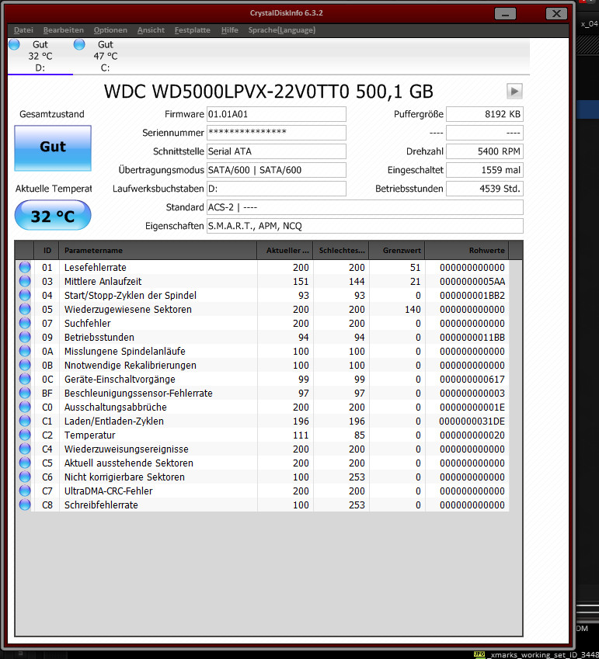Screen dimensions: 599x659
Task: Click the Schlechtes column header
Action: (x=341, y=250)
